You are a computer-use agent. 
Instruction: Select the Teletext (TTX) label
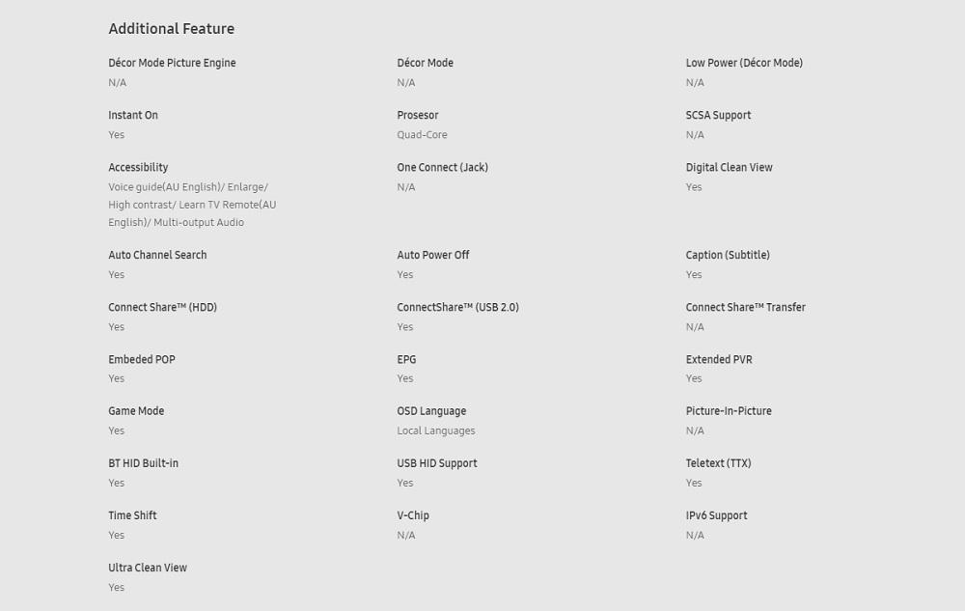coord(718,463)
